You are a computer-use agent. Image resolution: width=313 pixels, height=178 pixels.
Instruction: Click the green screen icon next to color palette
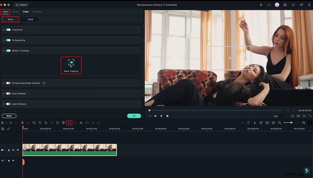[x=63, y=123]
